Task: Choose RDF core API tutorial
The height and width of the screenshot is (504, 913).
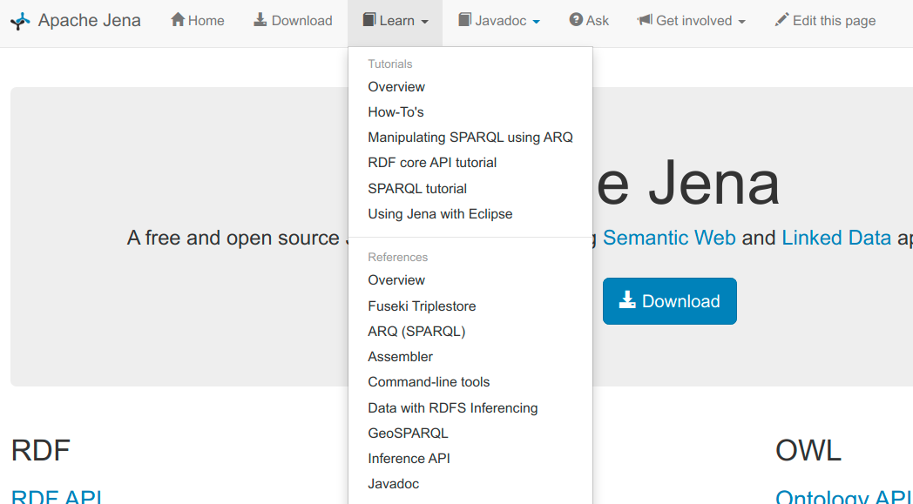Action: (x=432, y=163)
